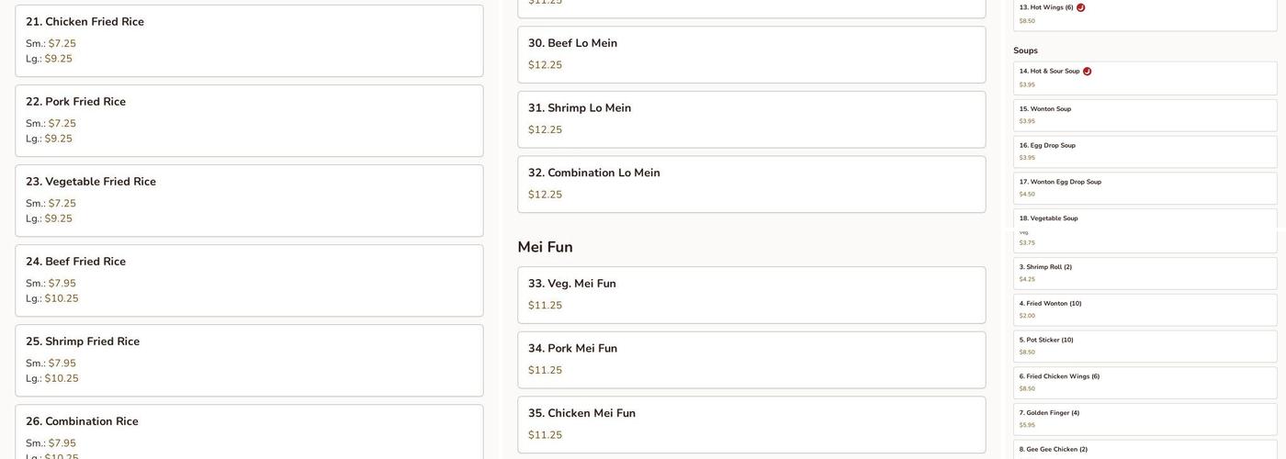Open the Chicken Fried Rice item
The width and height of the screenshot is (1286, 459).
point(249,40)
